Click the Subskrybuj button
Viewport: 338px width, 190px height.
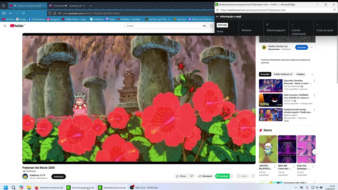[x=59, y=177]
